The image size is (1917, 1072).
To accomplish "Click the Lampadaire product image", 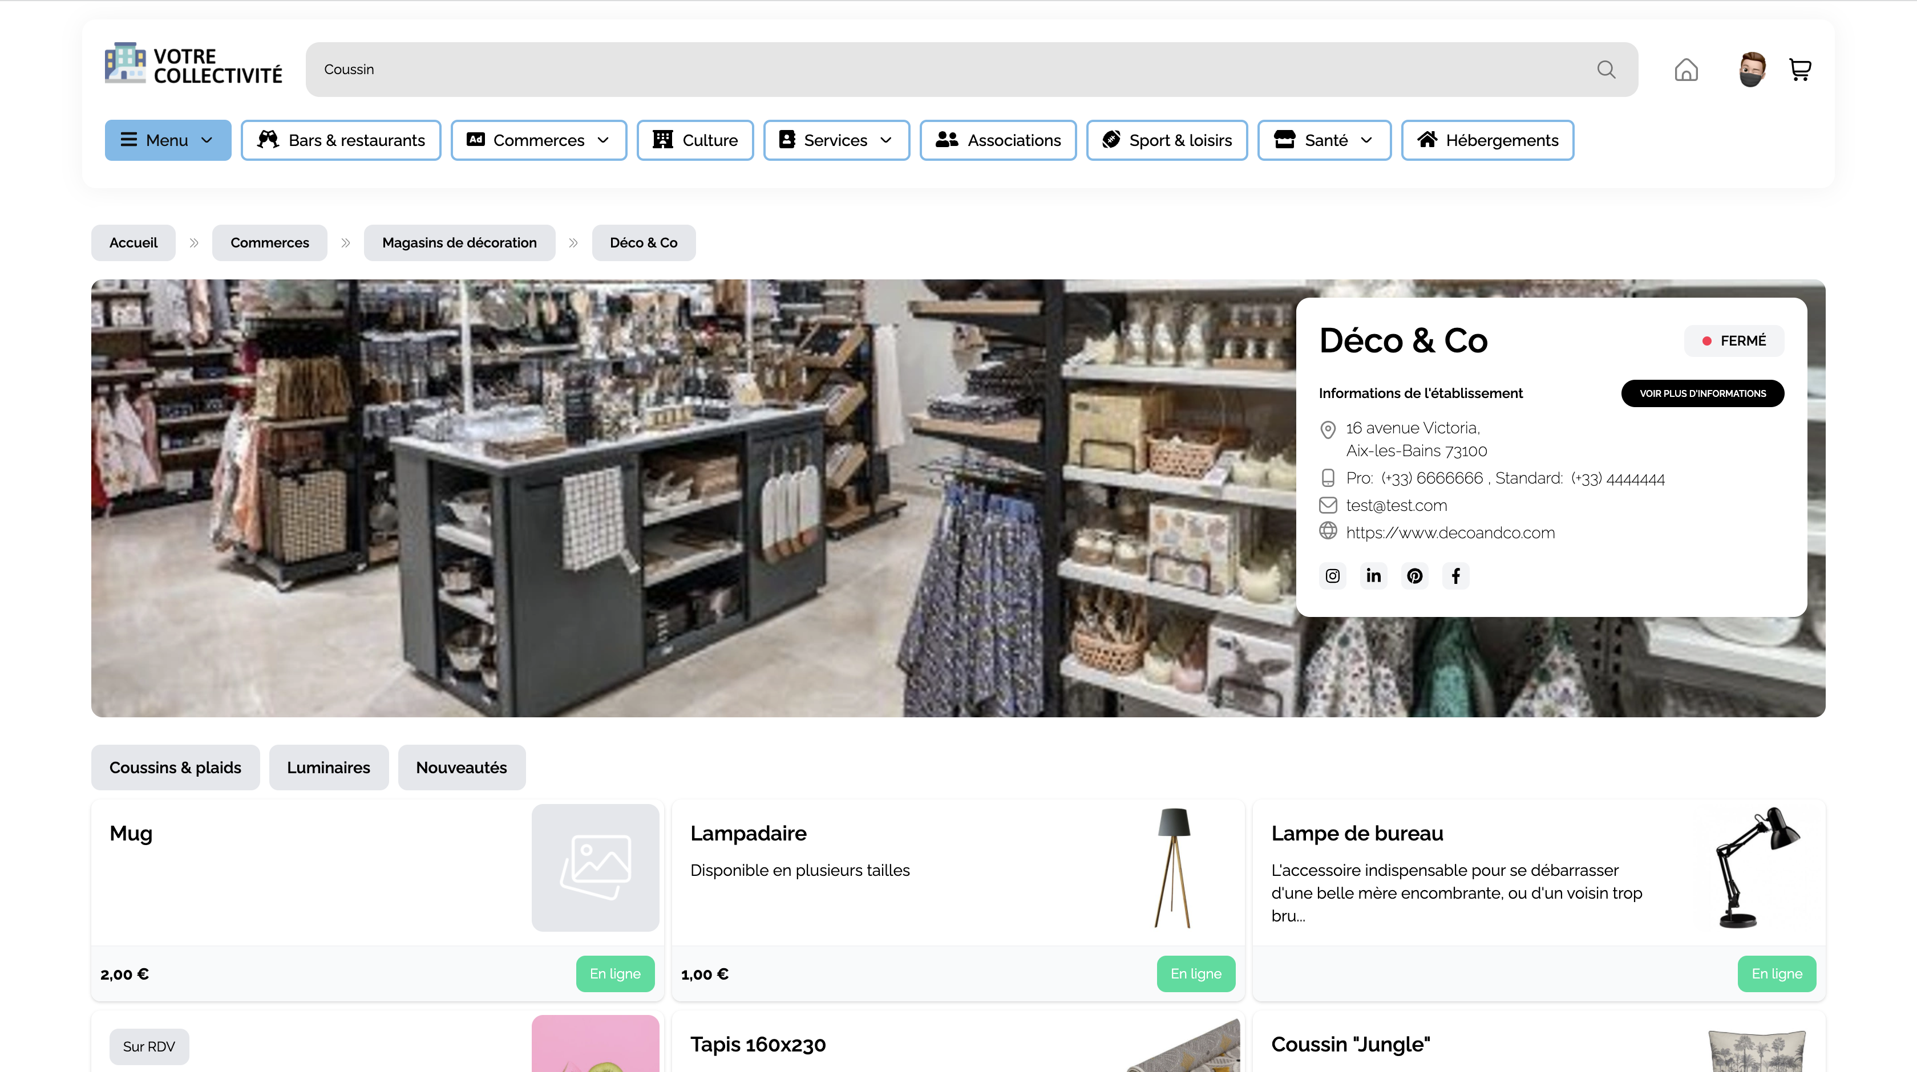I will coord(1174,867).
